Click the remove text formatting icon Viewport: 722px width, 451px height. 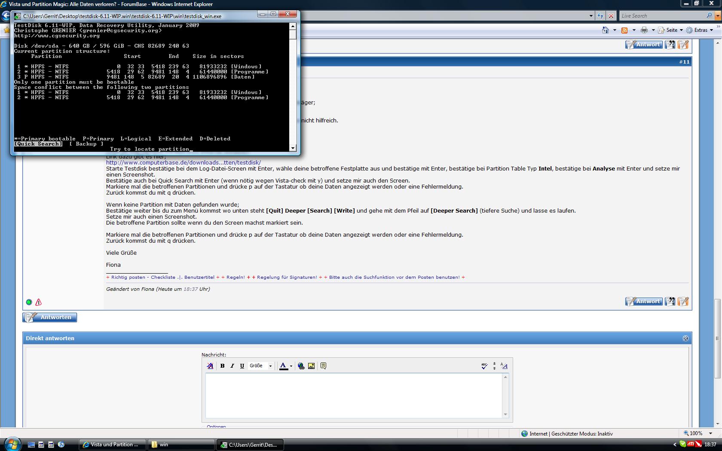click(x=210, y=366)
